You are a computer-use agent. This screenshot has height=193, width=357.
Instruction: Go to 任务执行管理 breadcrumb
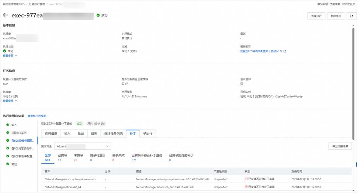click(37, 4)
